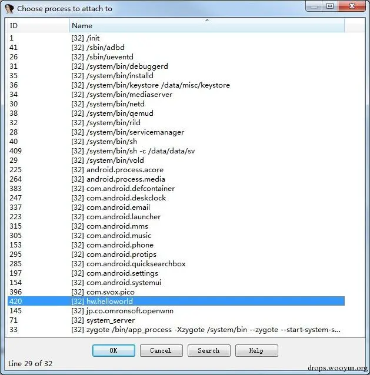The height and width of the screenshot is (375, 370).
Task: Select the /system/bin/netd process
Action: (x=176, y=104)
